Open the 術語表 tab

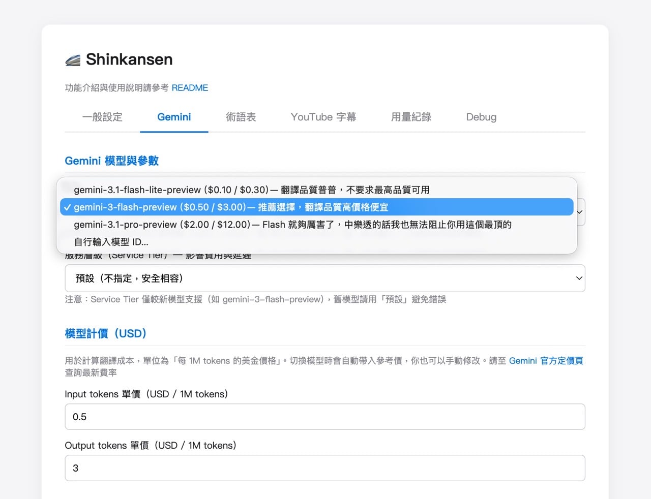pos(241,117)
